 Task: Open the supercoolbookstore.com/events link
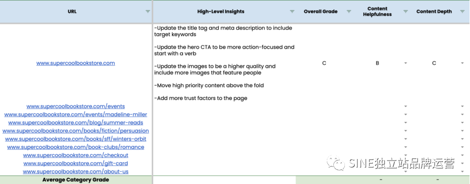[76, 106]
